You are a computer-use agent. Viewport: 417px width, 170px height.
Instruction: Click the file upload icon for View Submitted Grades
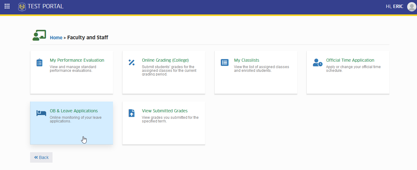tap(131, 113)
